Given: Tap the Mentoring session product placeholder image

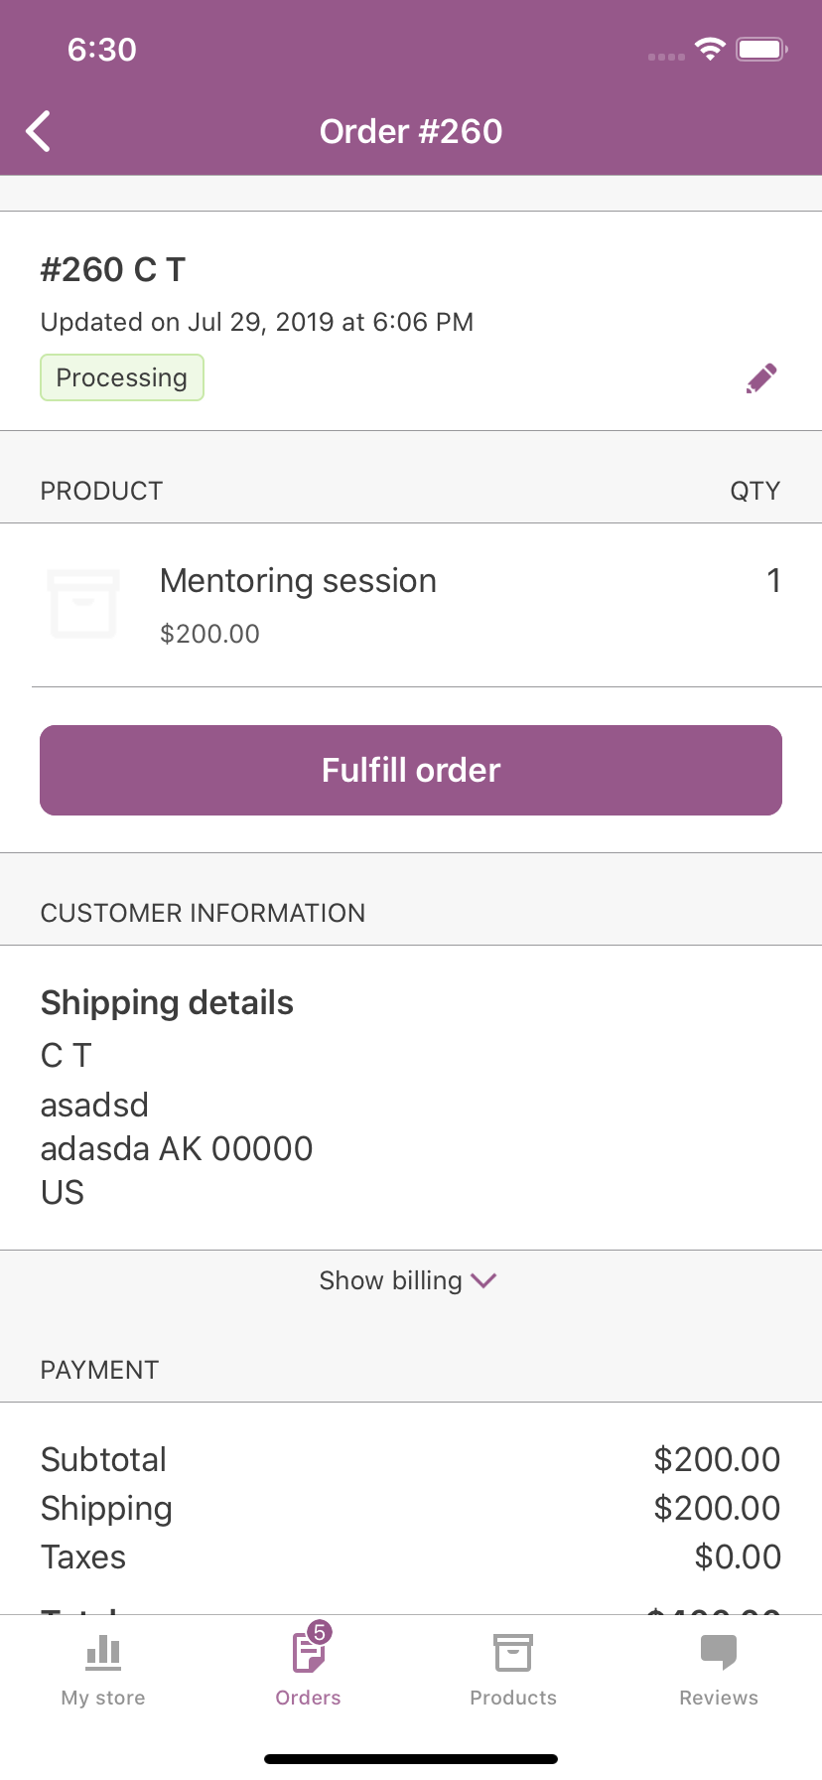Looking at the screenshot, I should [83, 604].
